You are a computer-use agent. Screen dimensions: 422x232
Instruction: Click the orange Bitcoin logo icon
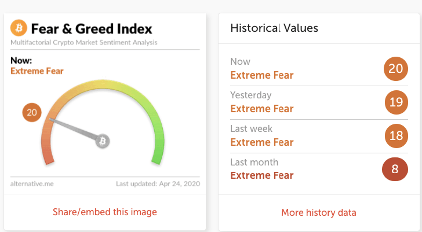pyautogui.click(x=19, y=28)
